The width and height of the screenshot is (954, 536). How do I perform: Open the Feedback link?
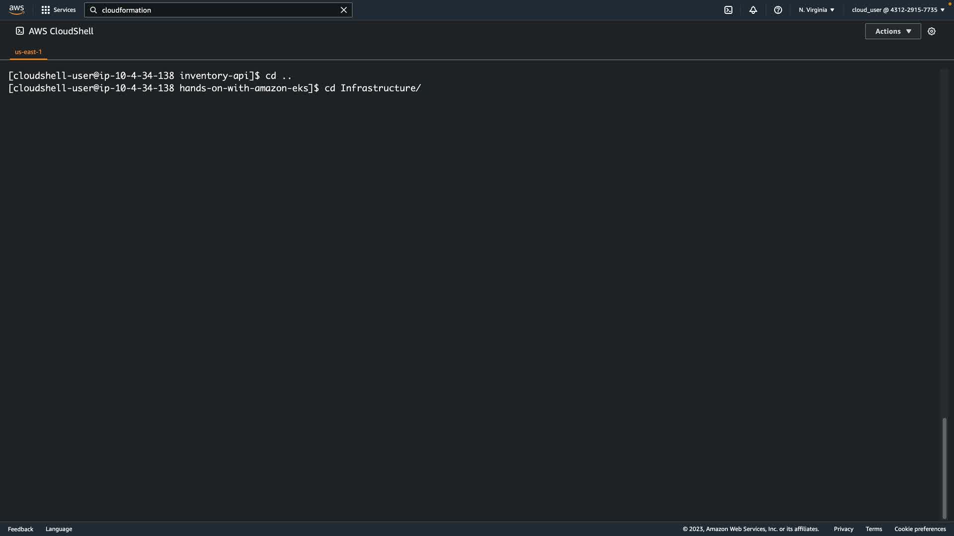click(20, 529)
